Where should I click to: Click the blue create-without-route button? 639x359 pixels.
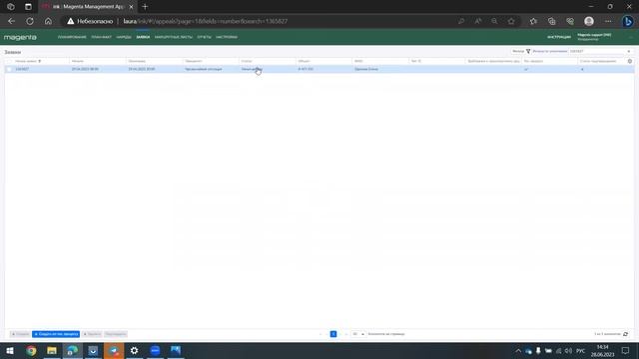56,334
